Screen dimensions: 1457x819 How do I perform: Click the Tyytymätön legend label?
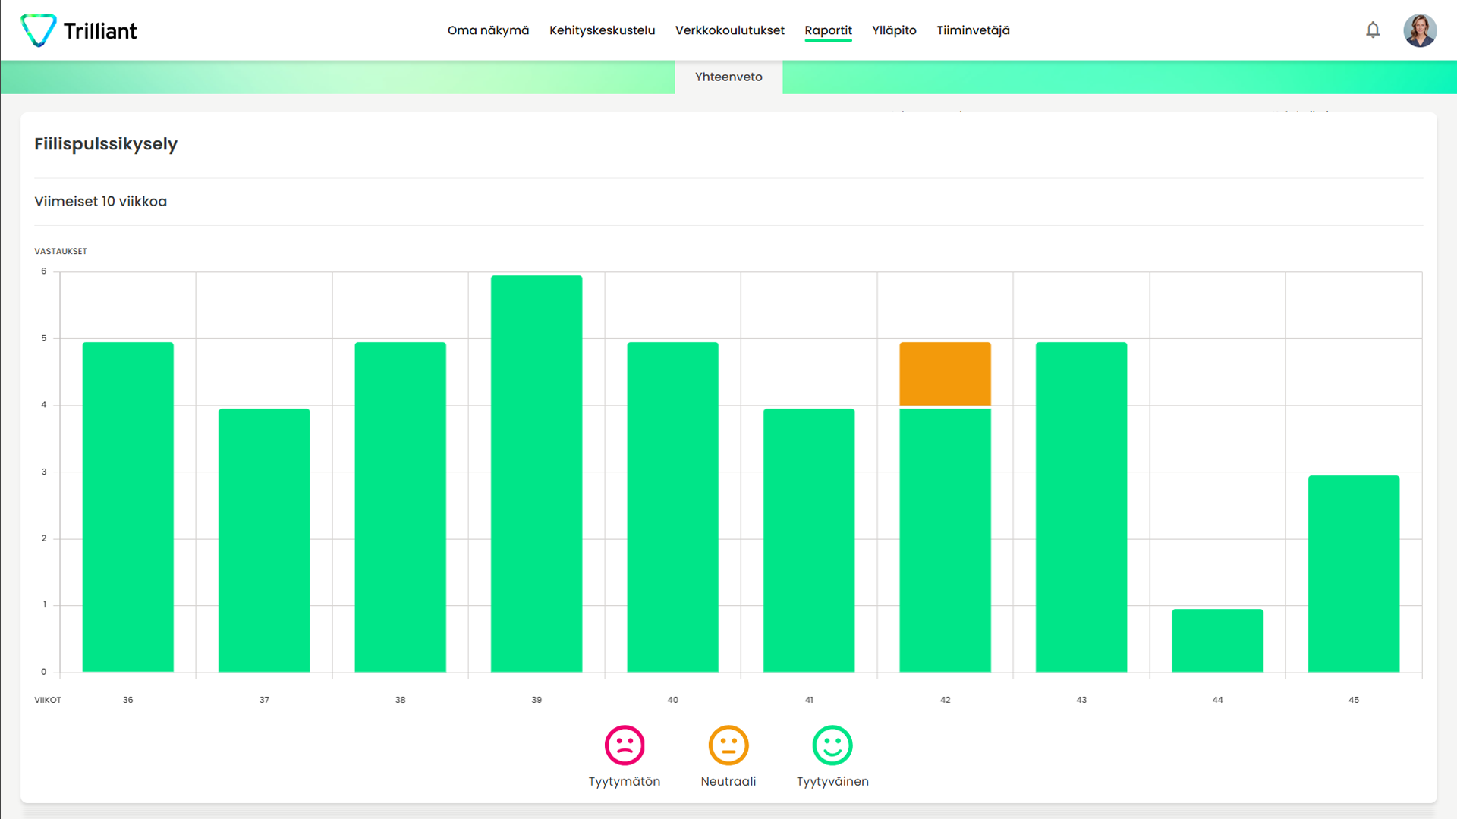tap(625, 781)
